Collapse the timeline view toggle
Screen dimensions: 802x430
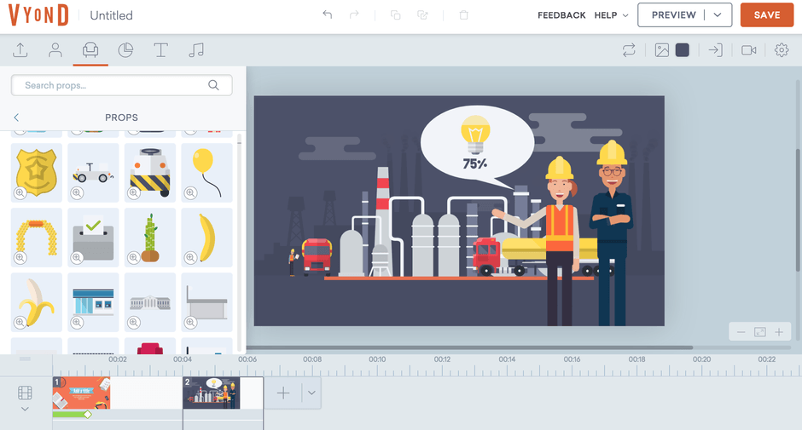click(x=25, y=409)
